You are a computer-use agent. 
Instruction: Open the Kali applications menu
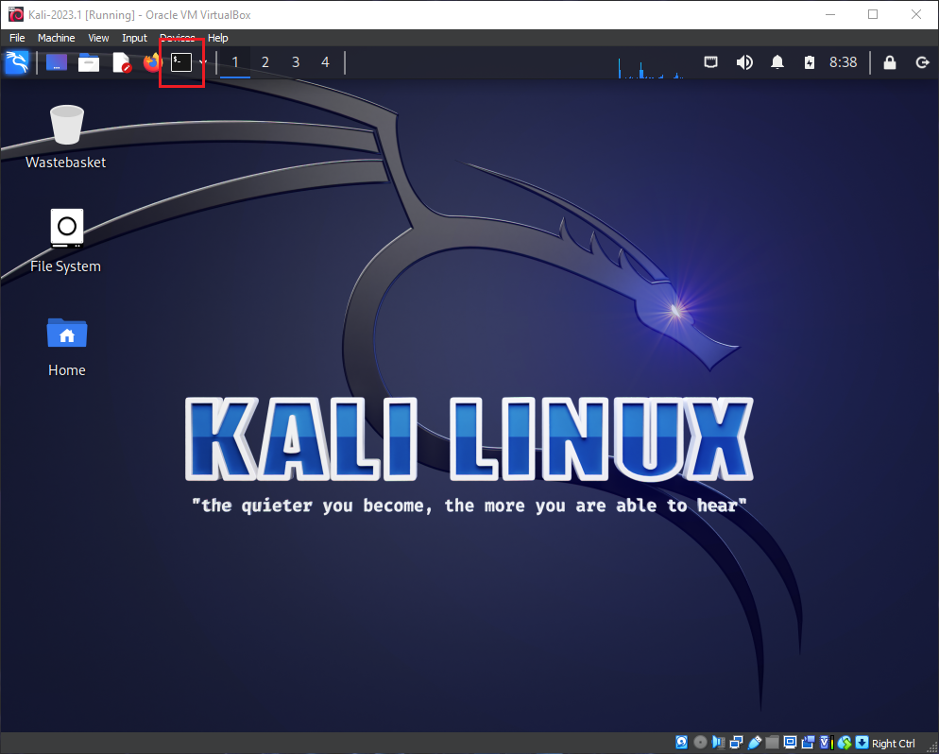pos(17,62)
